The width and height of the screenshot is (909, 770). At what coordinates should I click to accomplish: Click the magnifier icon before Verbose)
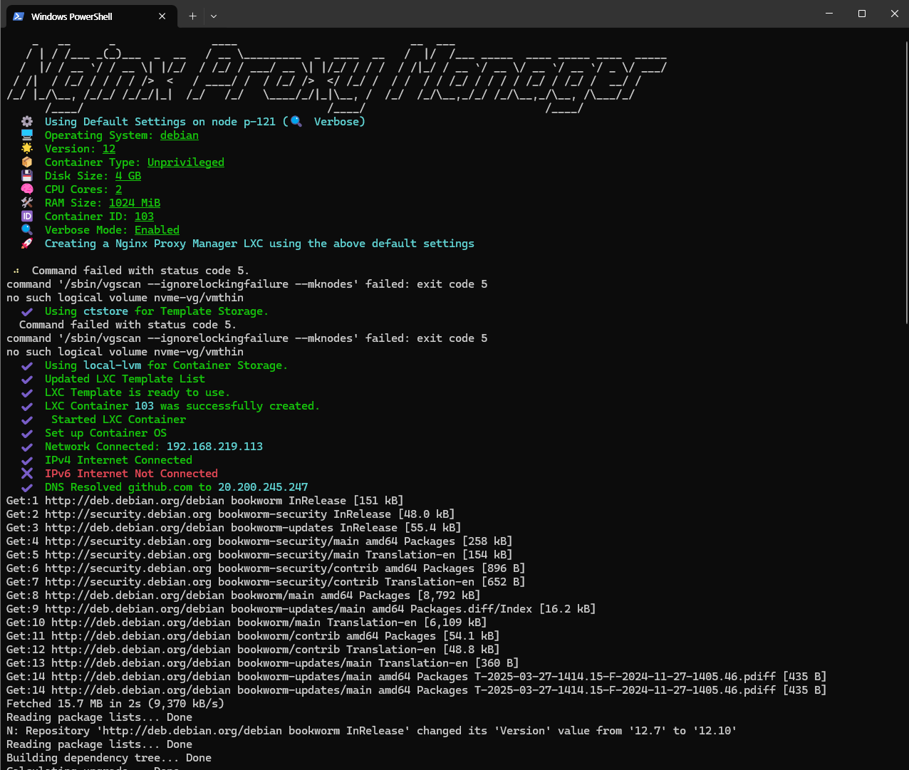tap(296, 122)
